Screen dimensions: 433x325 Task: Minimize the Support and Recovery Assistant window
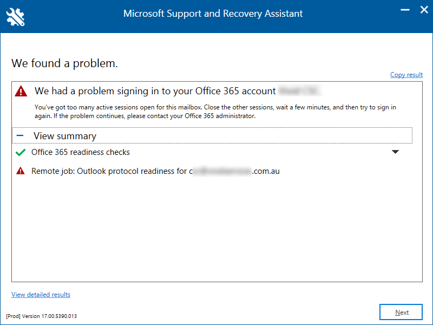(x=405, y=10)
